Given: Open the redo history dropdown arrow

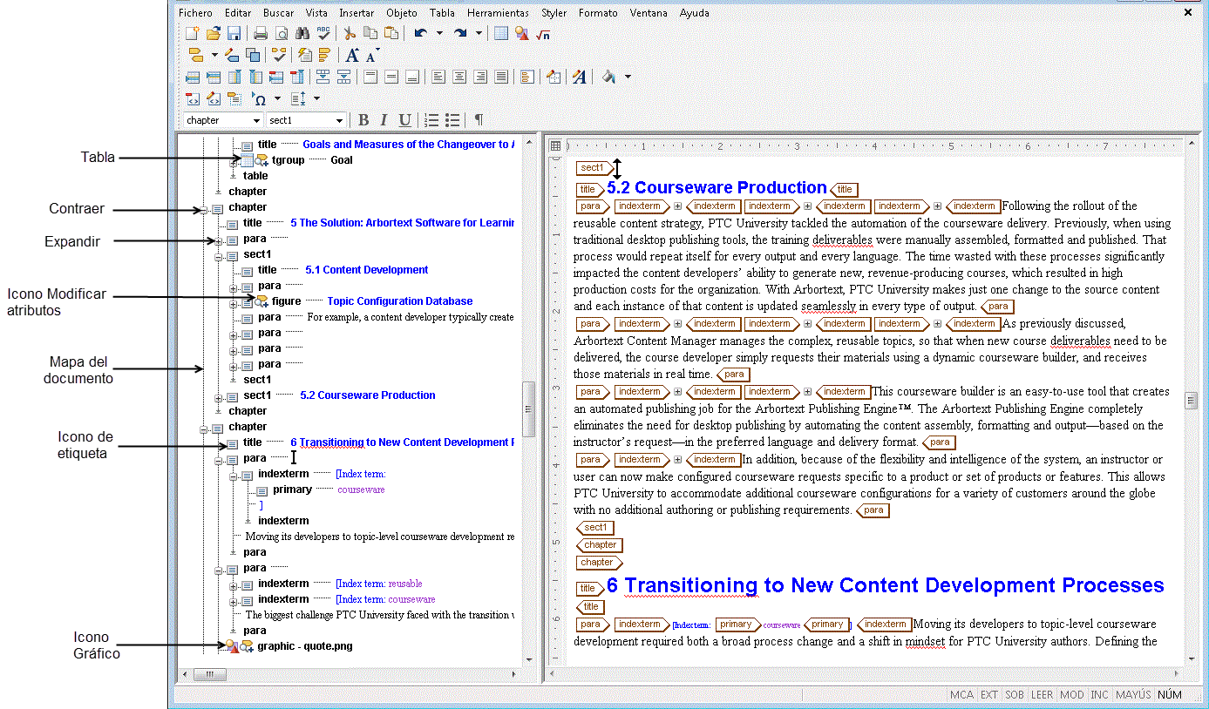Looking at the screenshot, I should click(x=479, y=34).
